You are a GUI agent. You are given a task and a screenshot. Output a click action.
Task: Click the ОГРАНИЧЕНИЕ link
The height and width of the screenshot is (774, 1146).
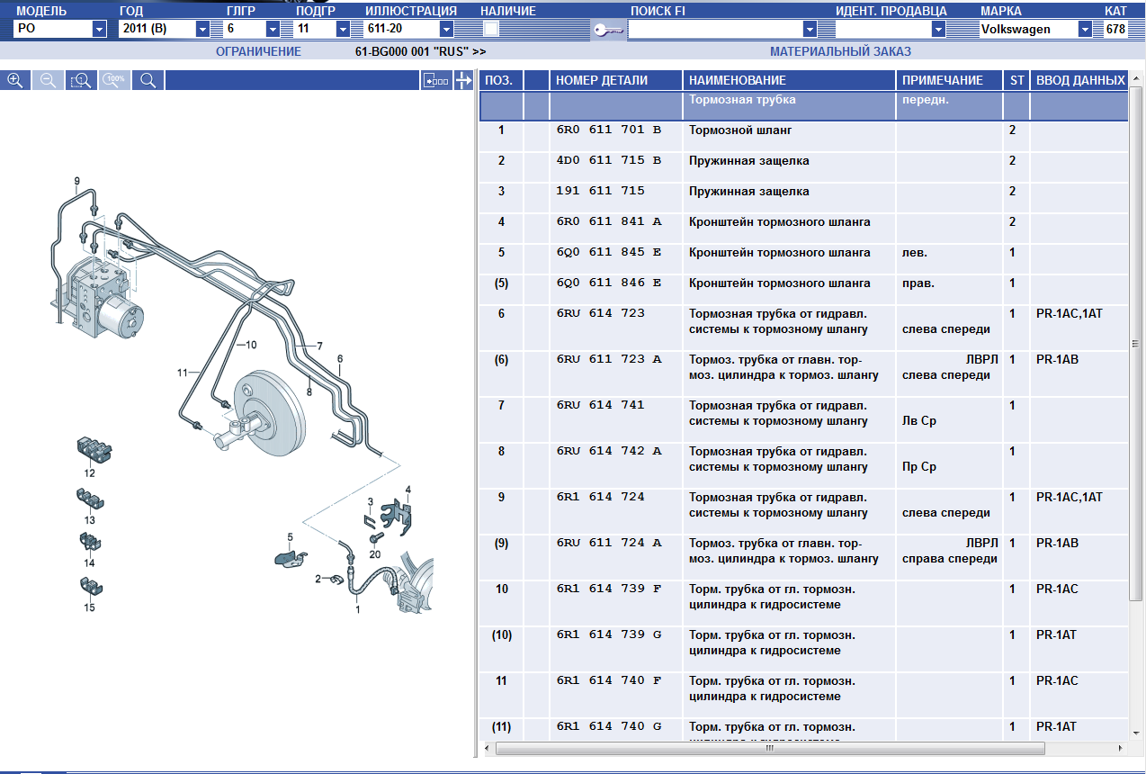[x=258, y=51]
